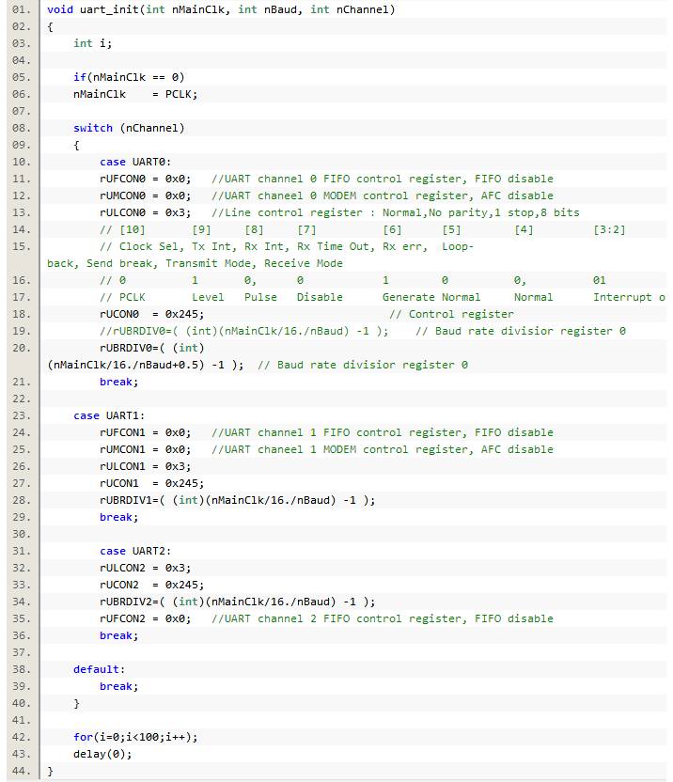Click comment text 'back, Send break, Transmit Mode'
This screenshot has width=673, height=782.
pyautogui.click(x=151, y=264)
